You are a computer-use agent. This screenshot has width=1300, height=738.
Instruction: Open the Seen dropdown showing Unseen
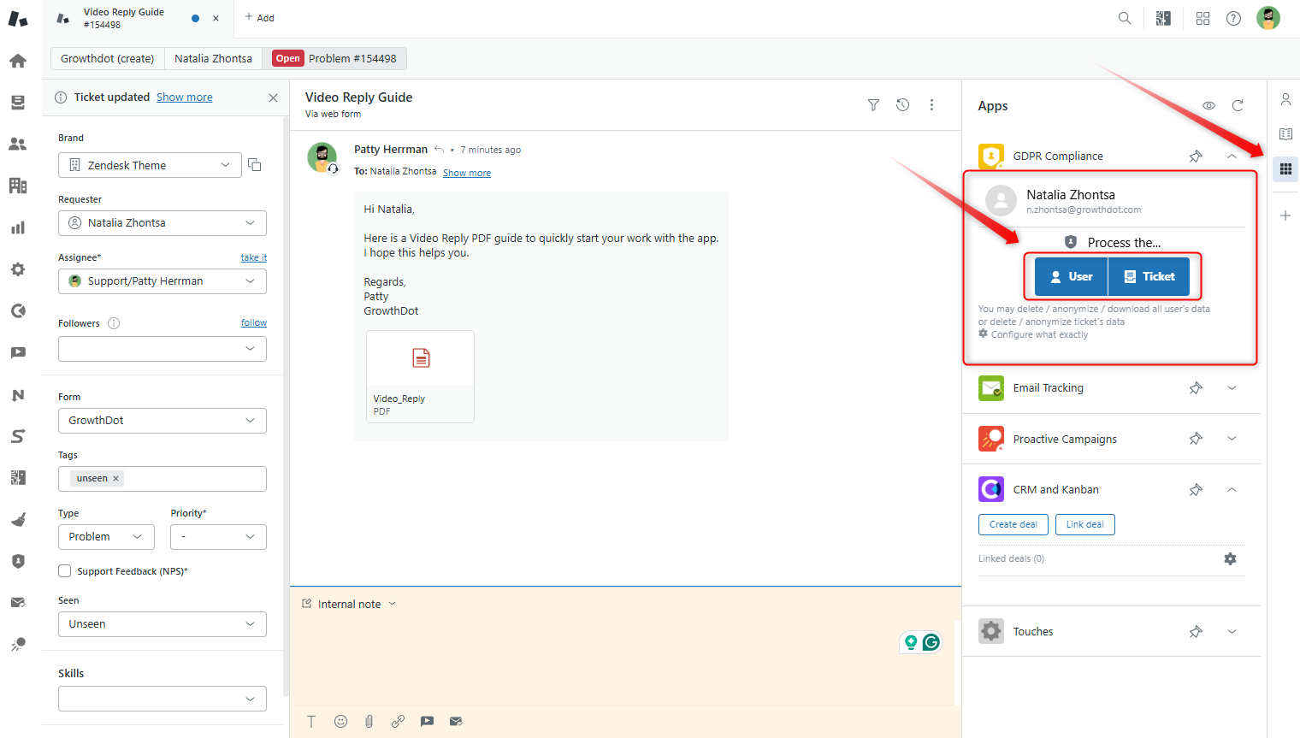162,624
